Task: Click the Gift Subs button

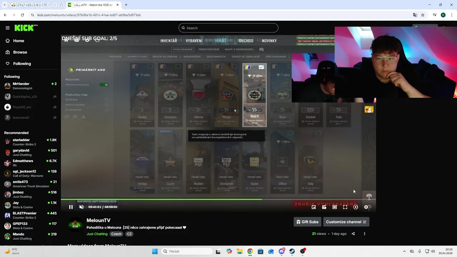Action: coord(307,222)
